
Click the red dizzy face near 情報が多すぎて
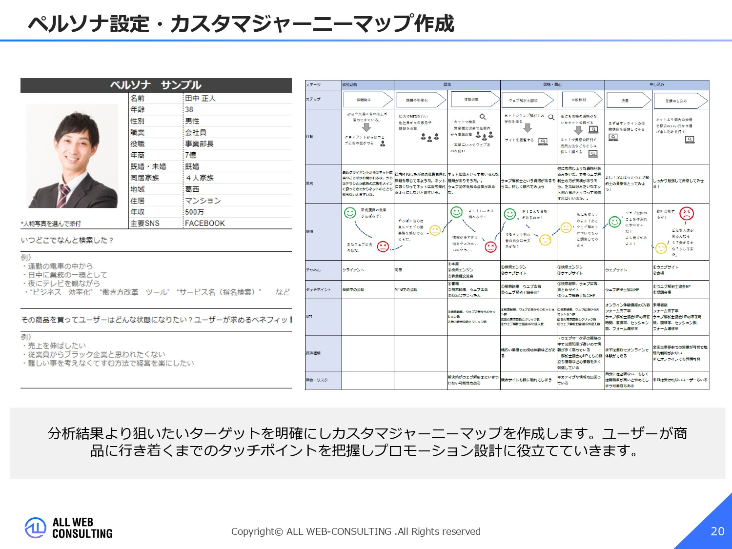tap(491, 246)
